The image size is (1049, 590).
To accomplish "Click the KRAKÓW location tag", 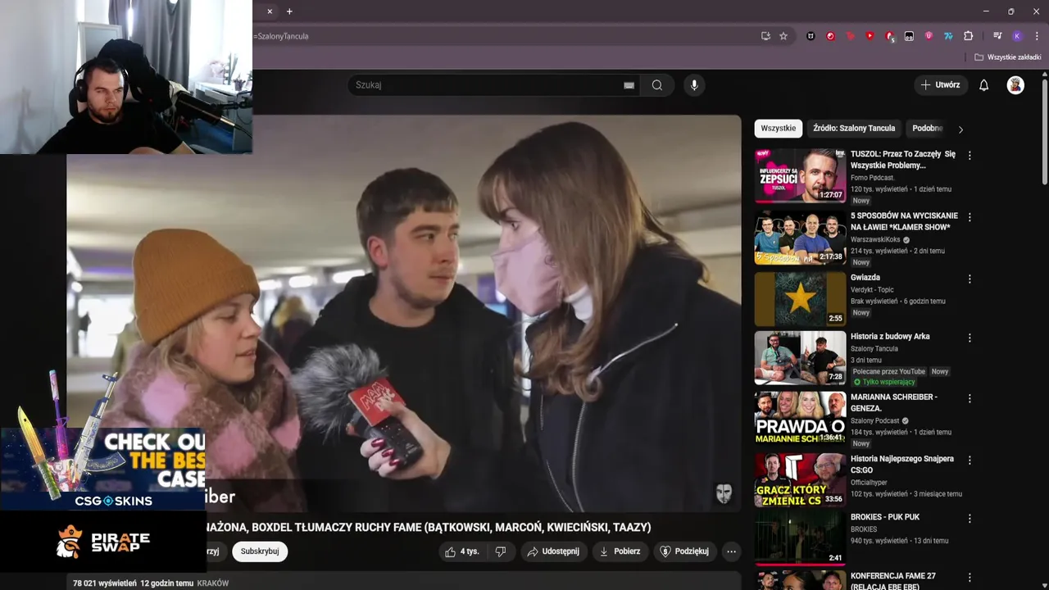I will (213, 583).
